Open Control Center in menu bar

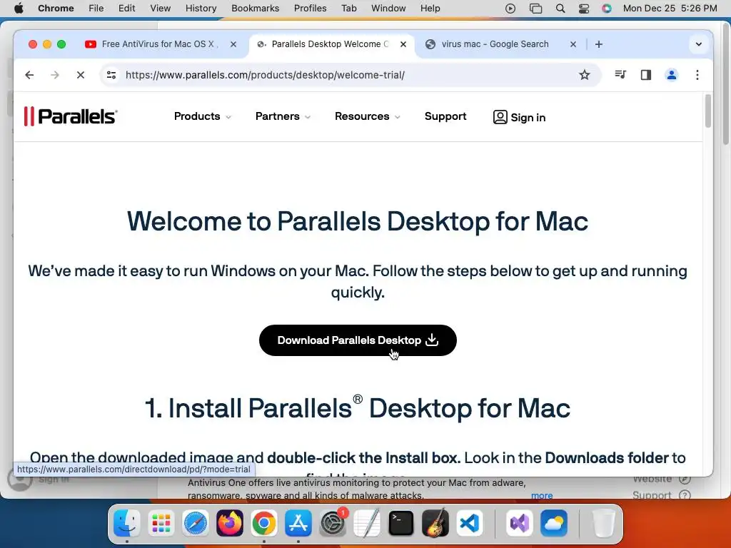click(584, 9)
